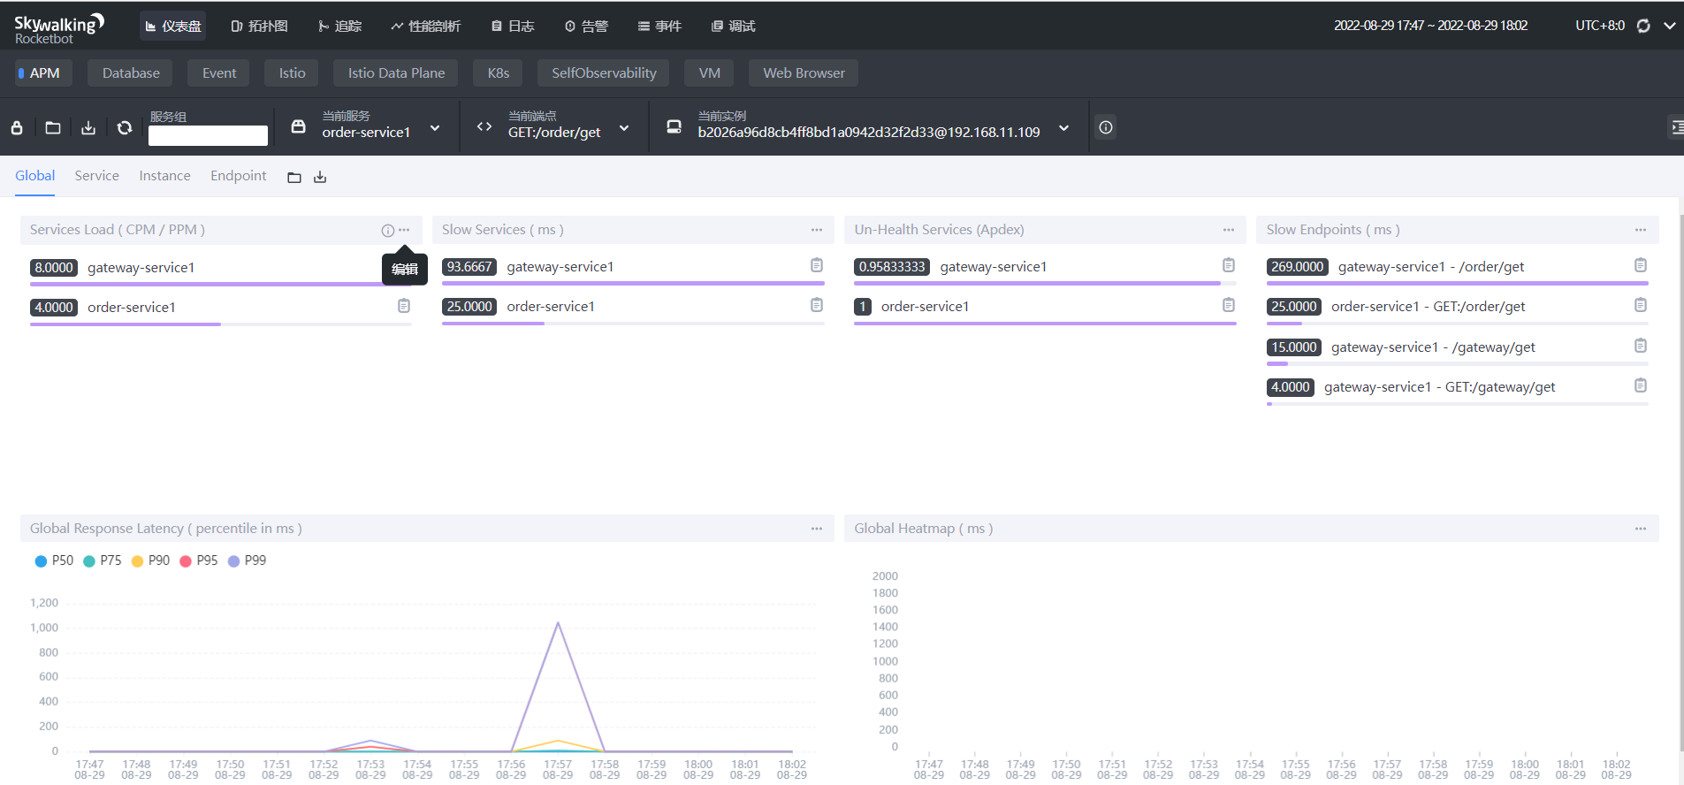This screenshot has width=1684, height=785.
Task: Click the folder icon in the toolbar
Action: point(53,127)
